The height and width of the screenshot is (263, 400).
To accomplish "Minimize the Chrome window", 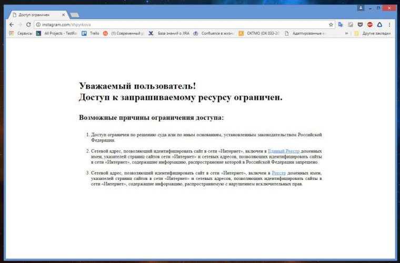I will [370, 8].
